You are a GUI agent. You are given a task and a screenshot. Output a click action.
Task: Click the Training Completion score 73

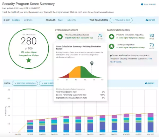point(152,45)
